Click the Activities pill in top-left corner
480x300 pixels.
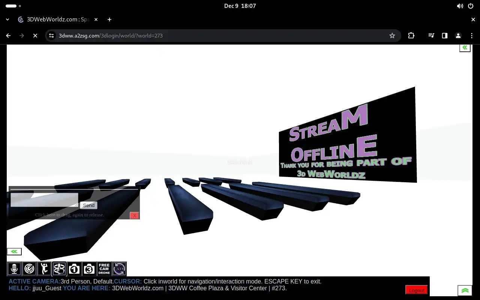pos(13,6)
